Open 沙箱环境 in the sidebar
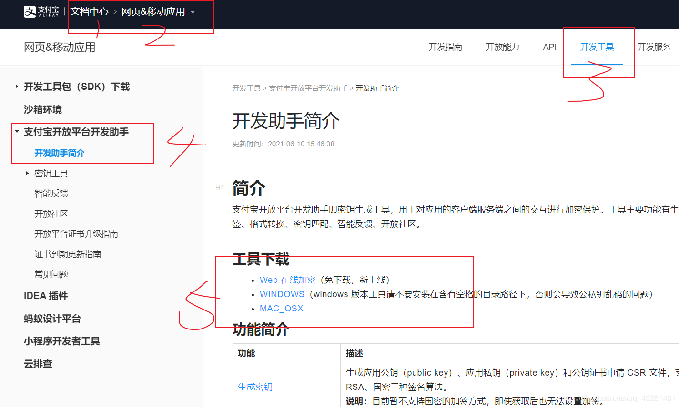The width and height of the screenshot is (679, 407). (43, 109)
